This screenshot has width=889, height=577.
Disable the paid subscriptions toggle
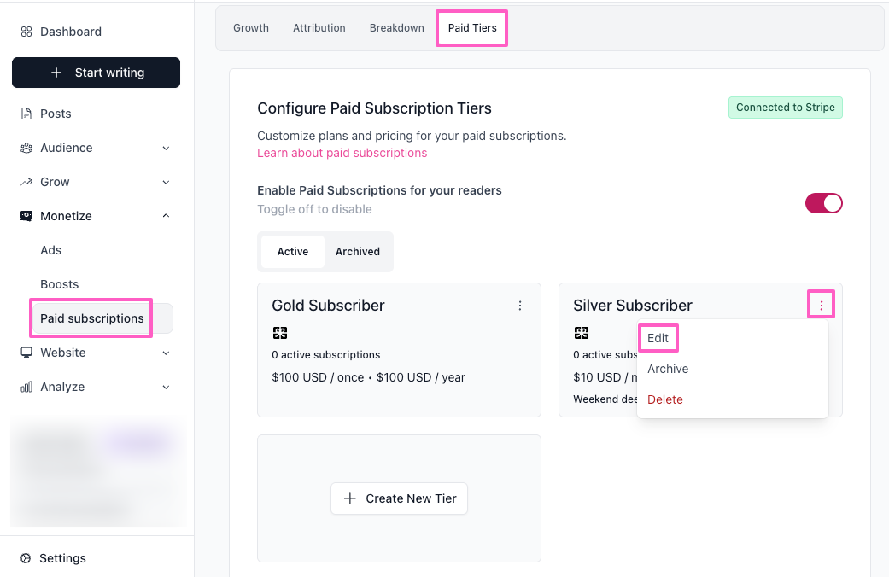coord(823,203)
